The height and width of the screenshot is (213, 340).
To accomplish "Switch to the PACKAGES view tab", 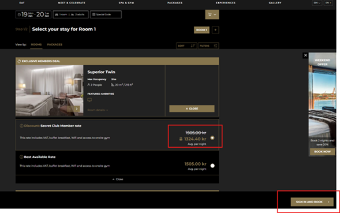I will (55, 44).
